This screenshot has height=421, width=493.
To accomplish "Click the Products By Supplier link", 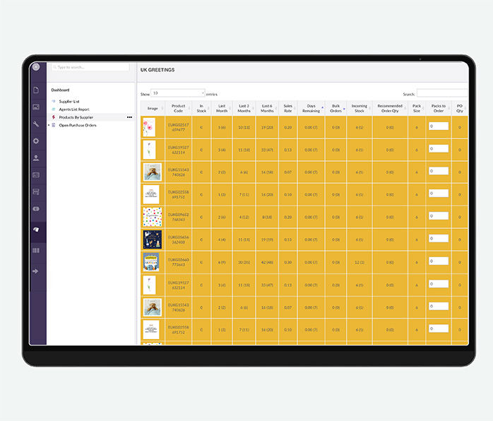I will [76, 117].
